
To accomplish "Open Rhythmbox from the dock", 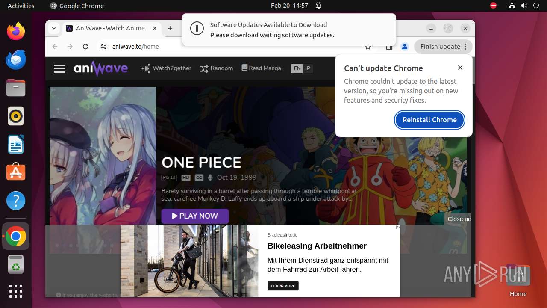I will 16,116.
